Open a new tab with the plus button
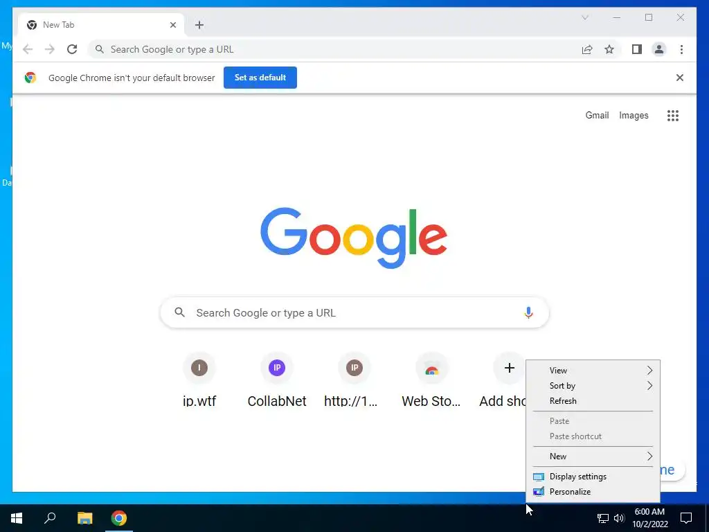Screen dimensions: 709x532 [199, 25]
